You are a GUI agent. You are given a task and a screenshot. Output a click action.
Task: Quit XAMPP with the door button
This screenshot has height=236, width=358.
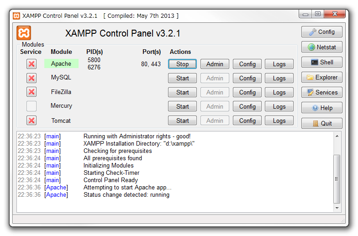coord(321,123)
